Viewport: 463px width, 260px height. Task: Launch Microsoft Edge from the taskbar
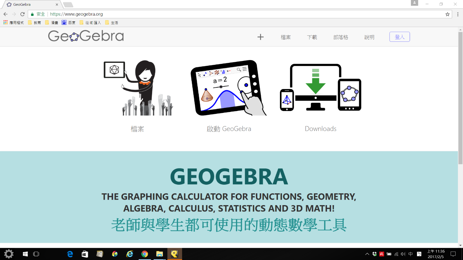[70, 254]
